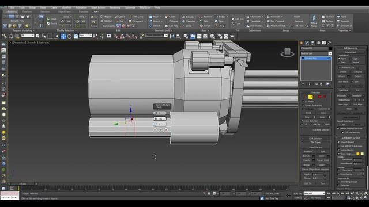The image size is (369, 207).
Task: Select the Select and Uniform Scale tool
Action: click(76, 36)
